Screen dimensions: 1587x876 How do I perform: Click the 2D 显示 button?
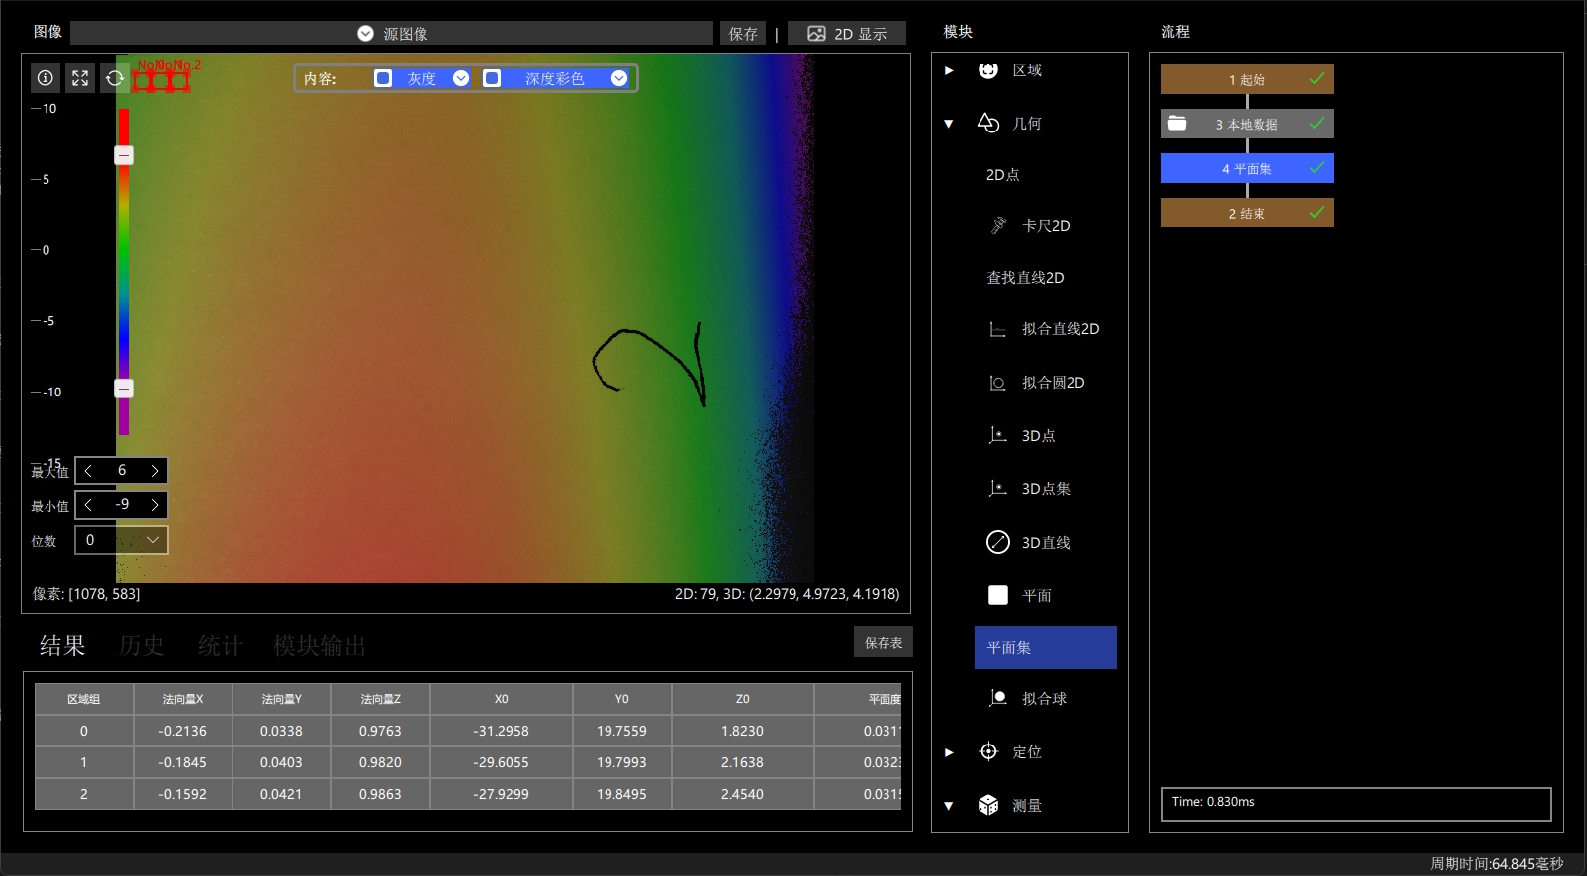coord(847,34)
